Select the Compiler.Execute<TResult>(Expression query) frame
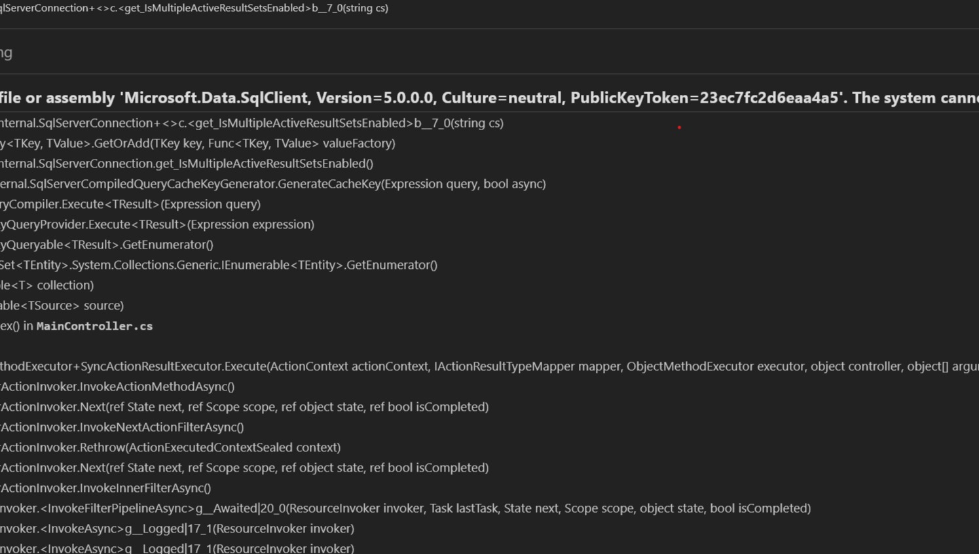This screenshot has width=979, height=554. 130,204
